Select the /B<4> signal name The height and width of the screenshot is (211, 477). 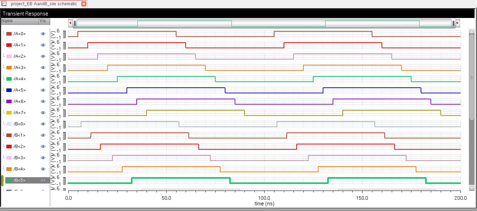[19, 169]
